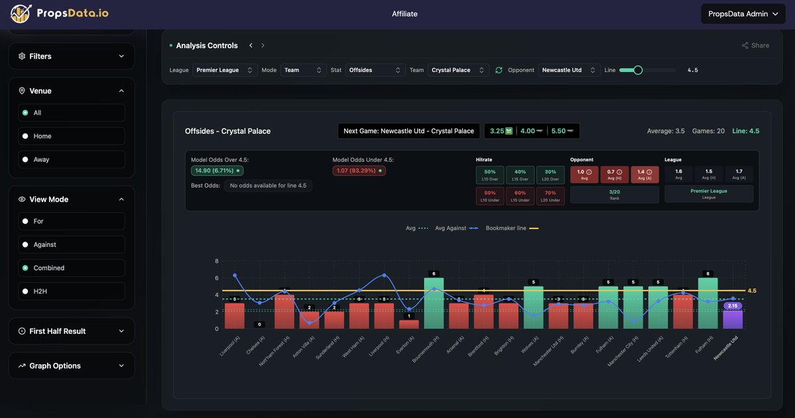Select the Combined view mode
The image size is (795, 418).
coord(72,268)
